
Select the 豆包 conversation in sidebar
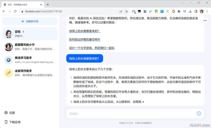pos(30,34)
